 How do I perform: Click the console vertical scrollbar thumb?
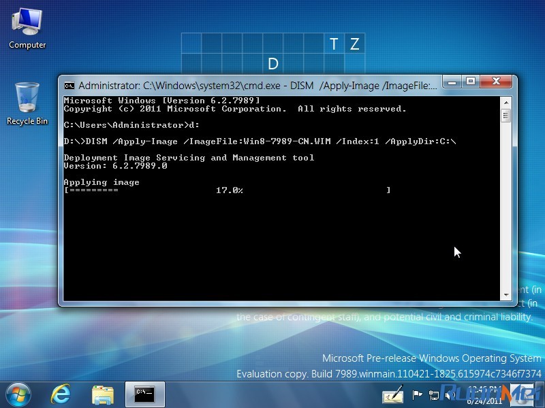point(505,115)
